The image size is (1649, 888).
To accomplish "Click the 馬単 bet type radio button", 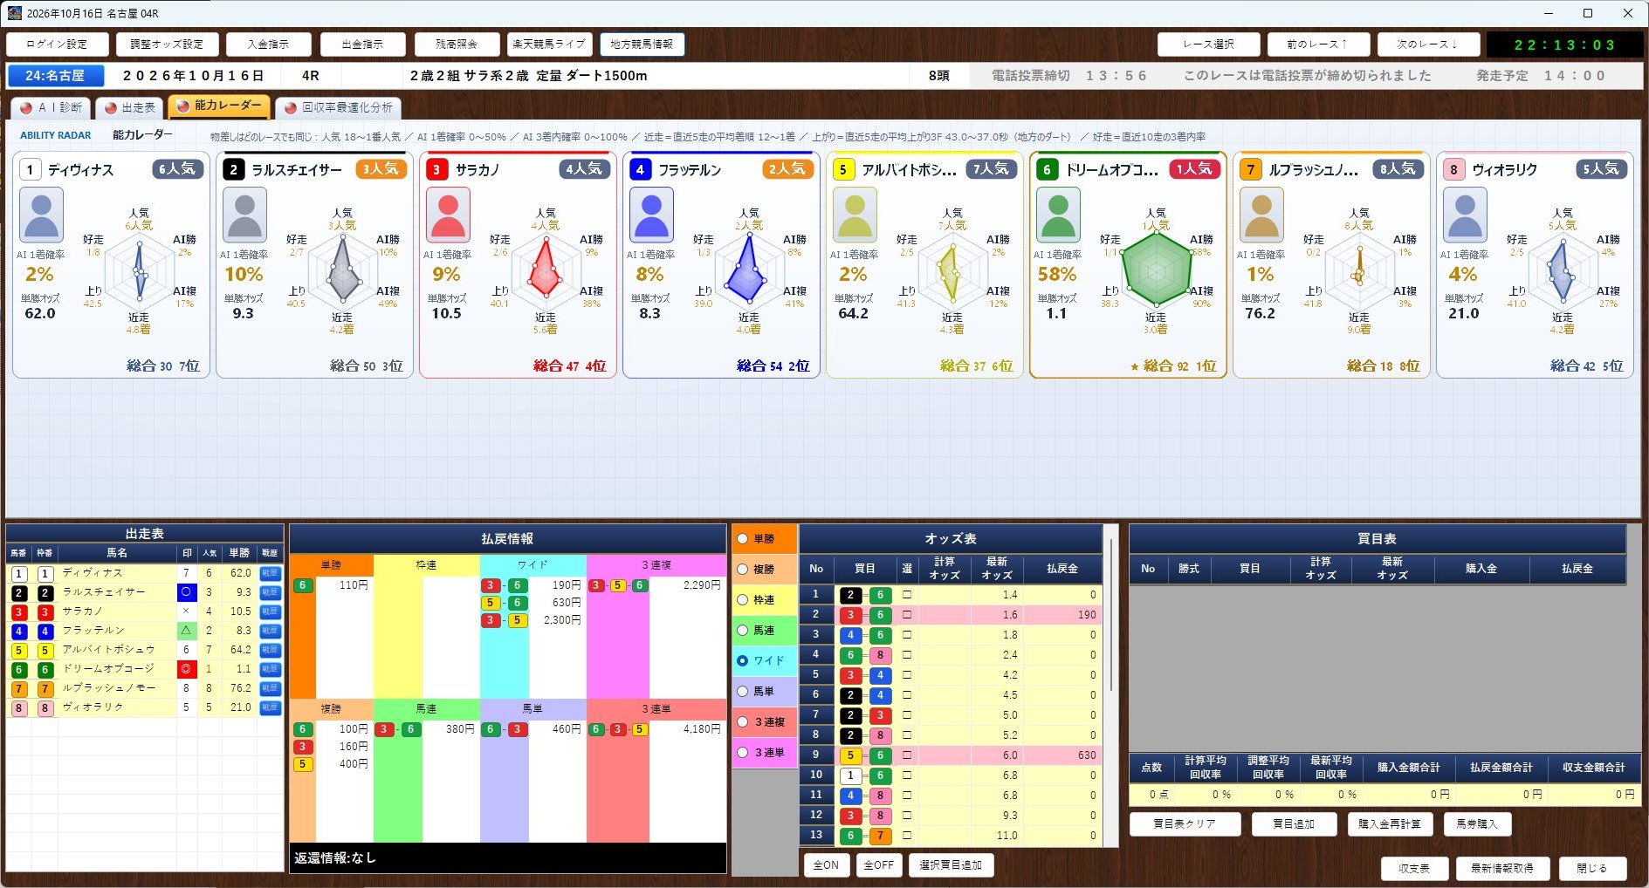I will tap(743, 692).
